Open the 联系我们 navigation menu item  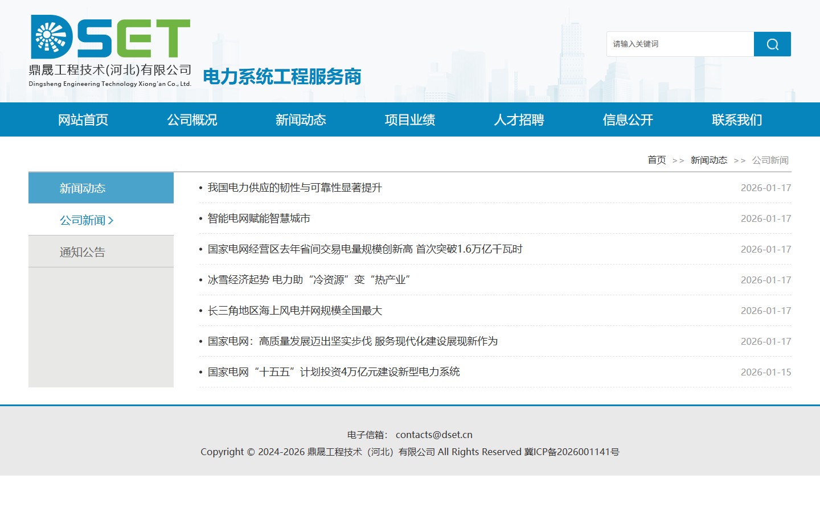737,119
